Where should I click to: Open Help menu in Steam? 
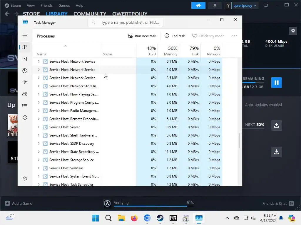click(x=79, y=6)
